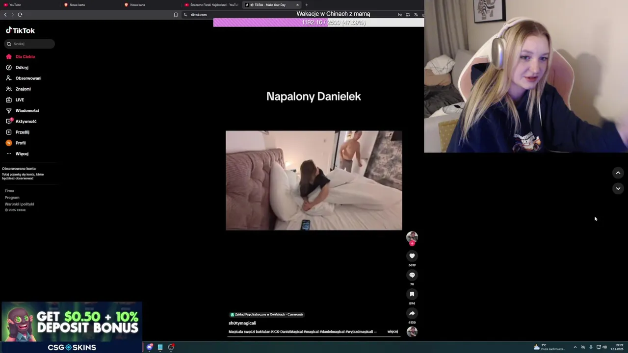
Task: Switch to the second Nowa karta tab
Action: pyautogui.click(x=151, y=5)
